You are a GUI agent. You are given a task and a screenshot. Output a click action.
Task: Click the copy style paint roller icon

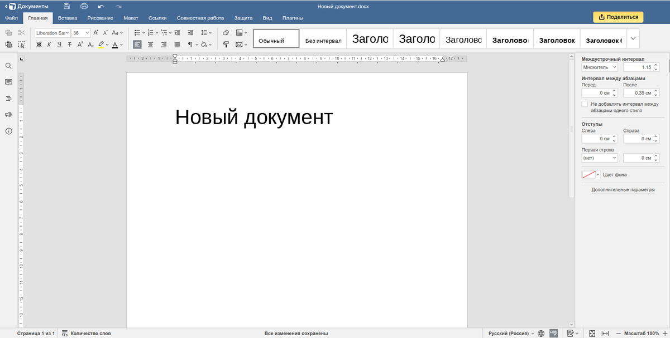coord(226,45)
